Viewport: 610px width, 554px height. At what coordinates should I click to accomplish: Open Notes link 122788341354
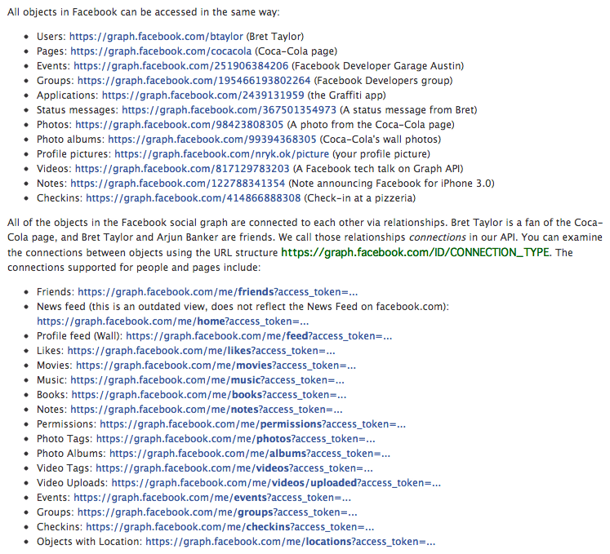point(177,184)
